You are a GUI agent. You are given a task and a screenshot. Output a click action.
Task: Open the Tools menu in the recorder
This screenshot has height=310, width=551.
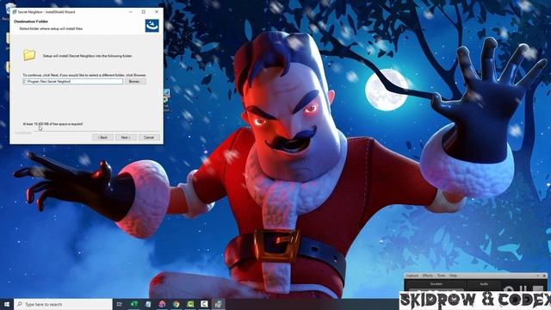(441, 276)
